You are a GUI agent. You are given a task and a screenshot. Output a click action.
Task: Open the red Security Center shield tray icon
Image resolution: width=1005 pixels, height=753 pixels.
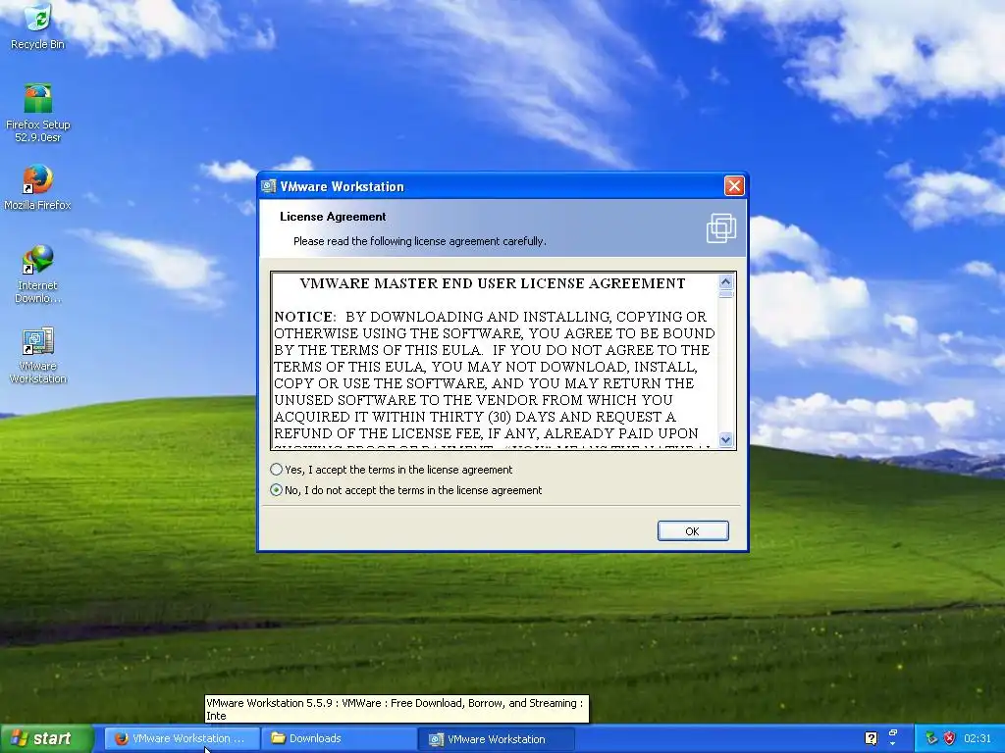click(x=949, y=738)
